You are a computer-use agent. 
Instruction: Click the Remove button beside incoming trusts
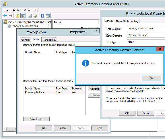click(x=94, y=95)
